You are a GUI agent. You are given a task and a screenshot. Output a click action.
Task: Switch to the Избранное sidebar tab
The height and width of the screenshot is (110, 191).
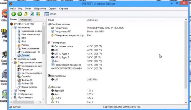(25, 20)
